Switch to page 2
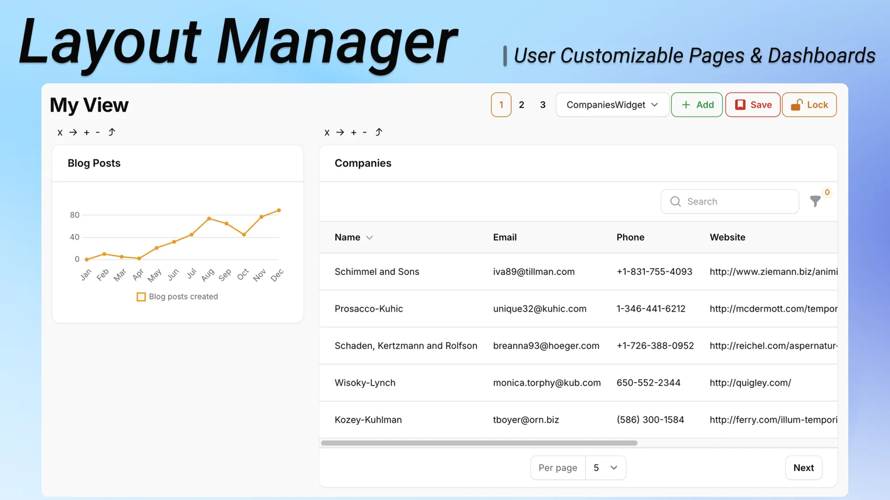Image resolution: width=890 pixels, height=500 pixels. click(522, 105)
